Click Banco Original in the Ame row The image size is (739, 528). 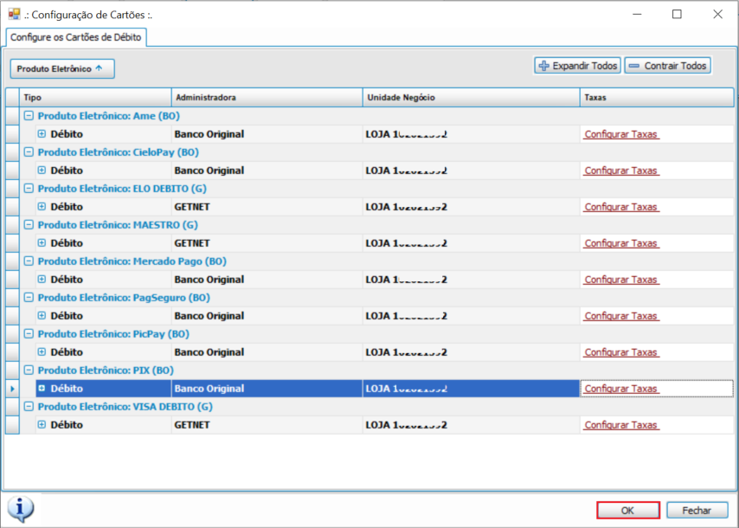209,134
